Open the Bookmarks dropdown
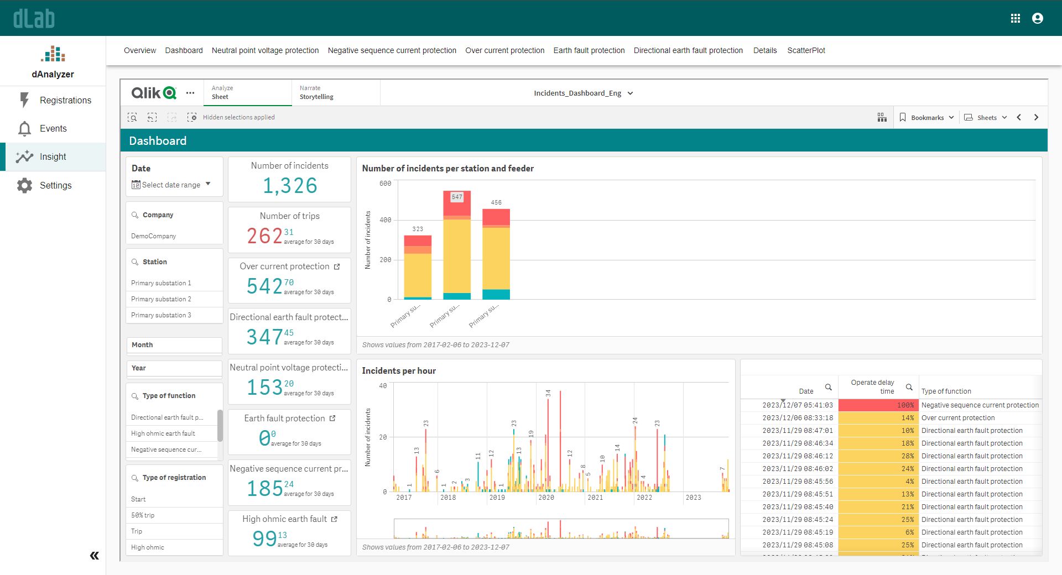The height and width of the screenshot is (575, 1062). (x=926, y=117)
